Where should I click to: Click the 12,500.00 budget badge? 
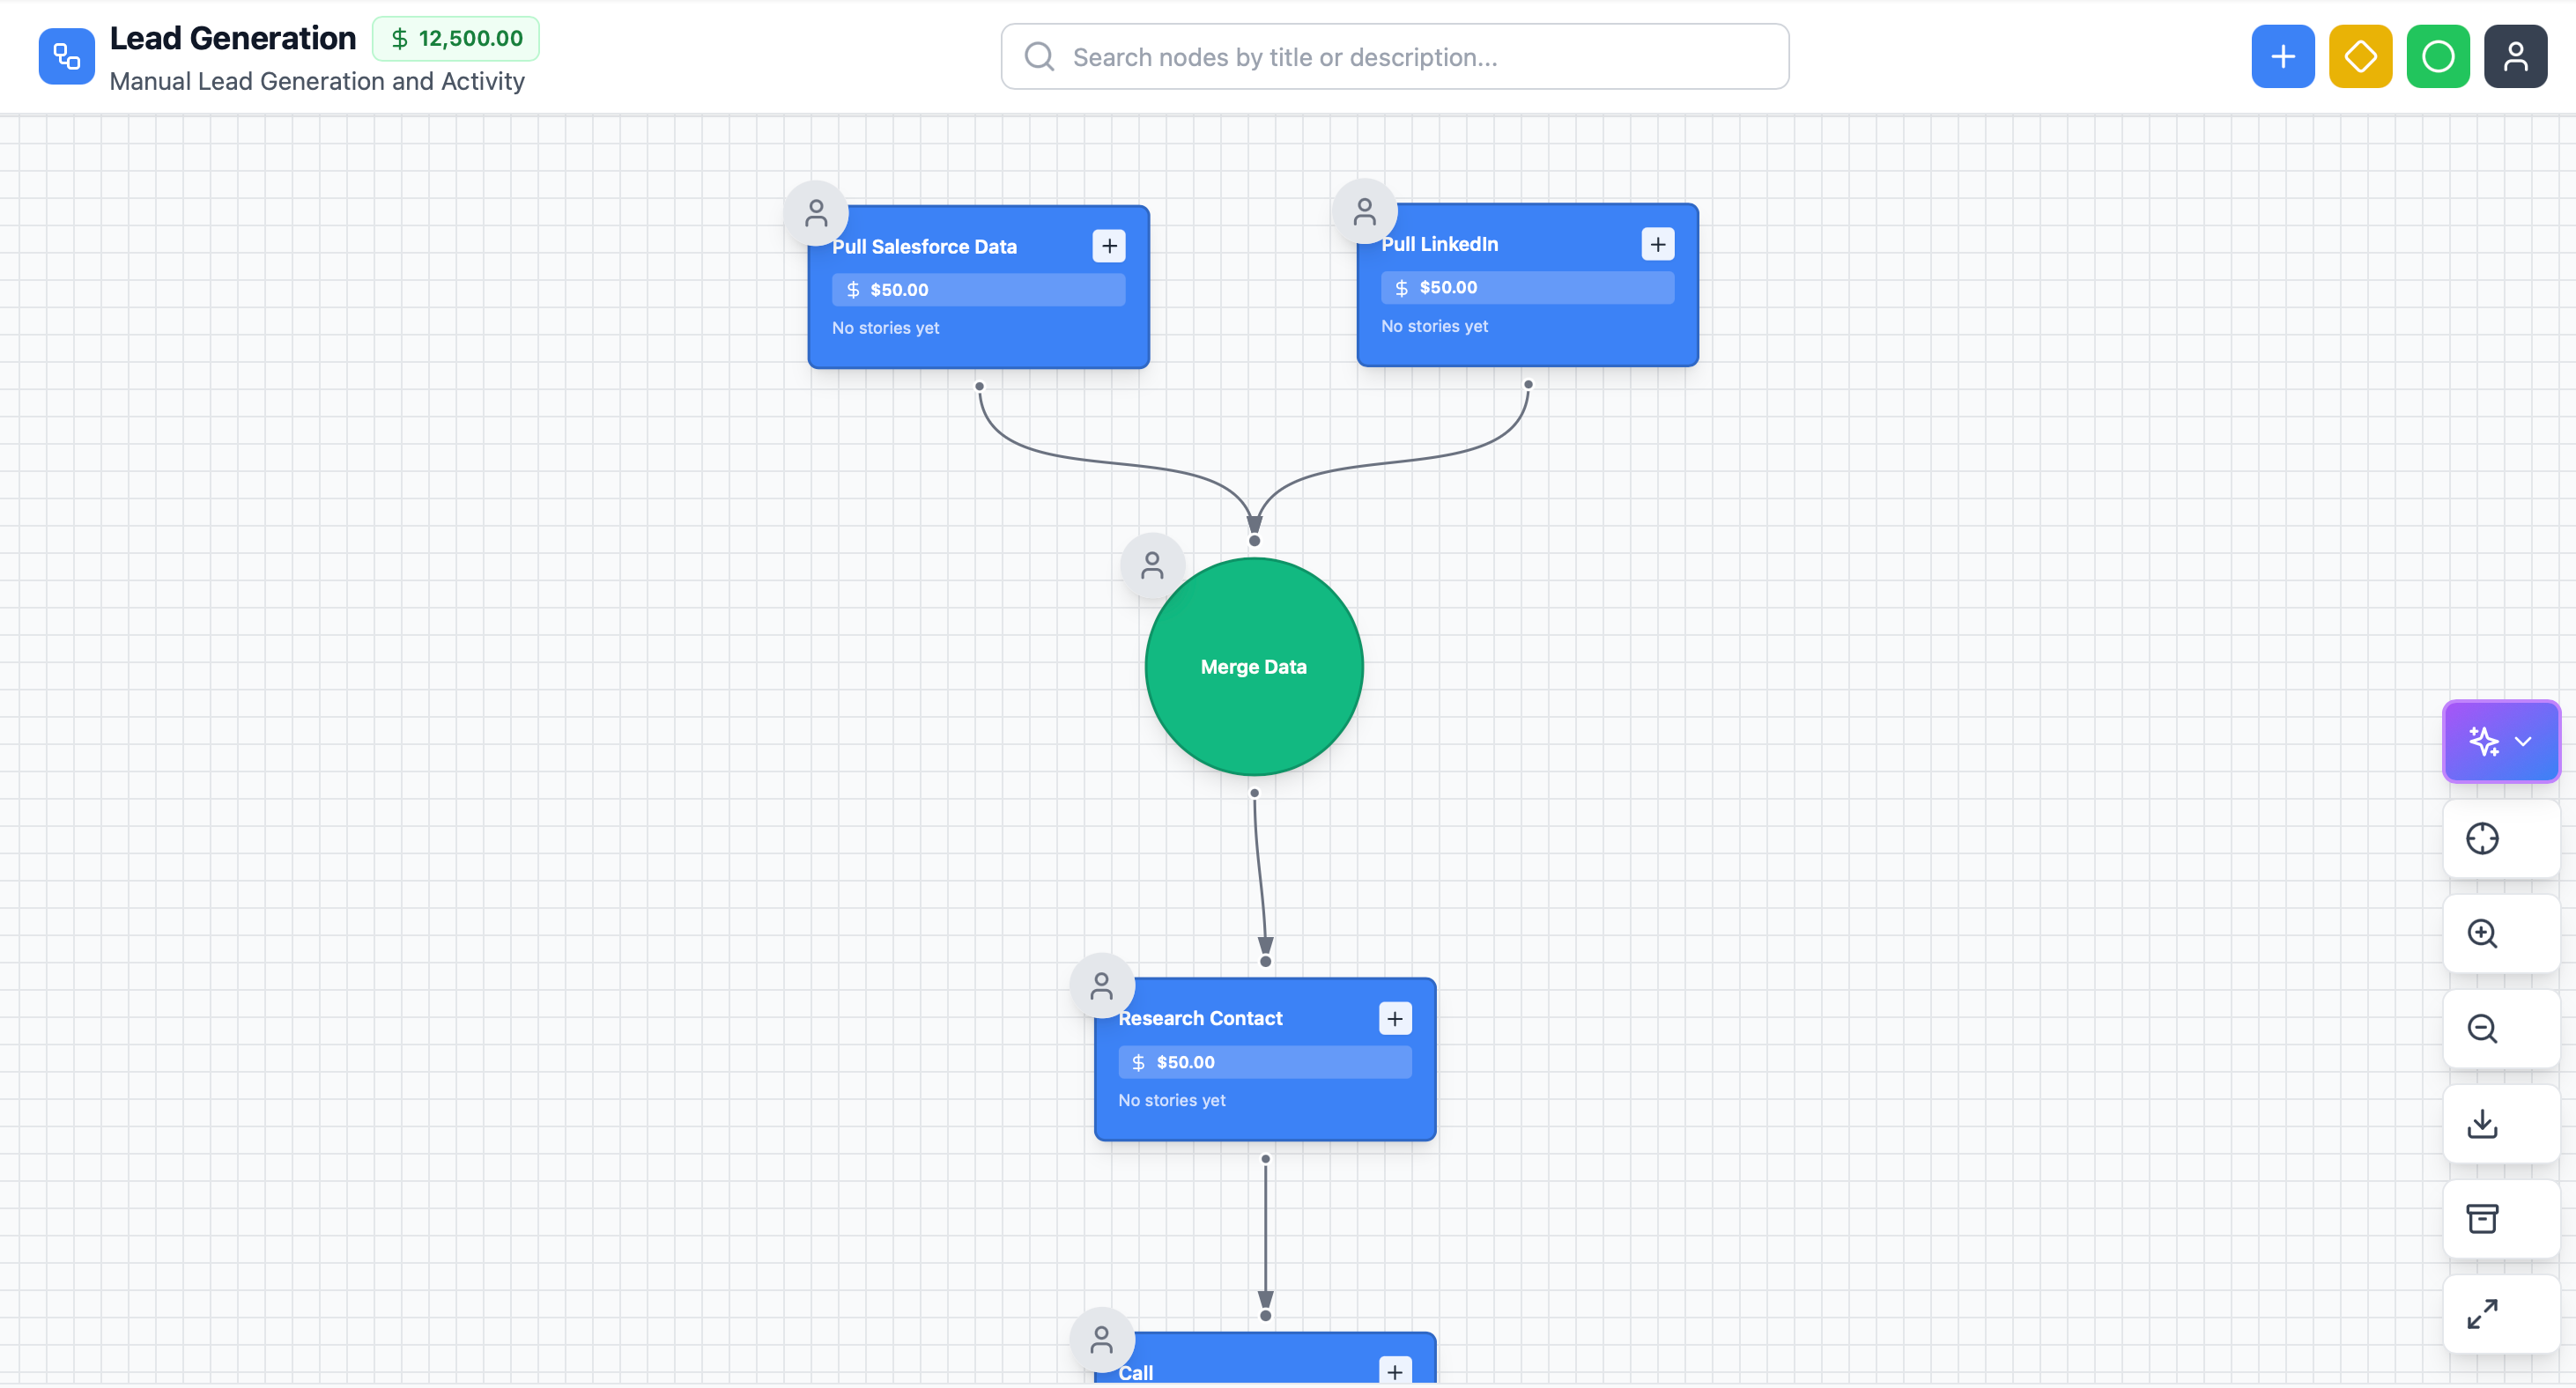pos(456,38)
